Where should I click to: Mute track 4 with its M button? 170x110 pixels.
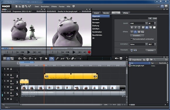(x=8, y=87)
